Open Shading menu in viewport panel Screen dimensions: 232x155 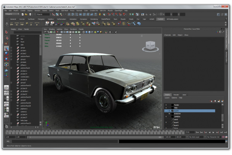coord(52,29)
